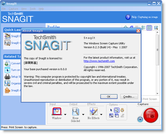Click the Related Tasks panel header
Screen dimensions: 166x134
(12, 57)
